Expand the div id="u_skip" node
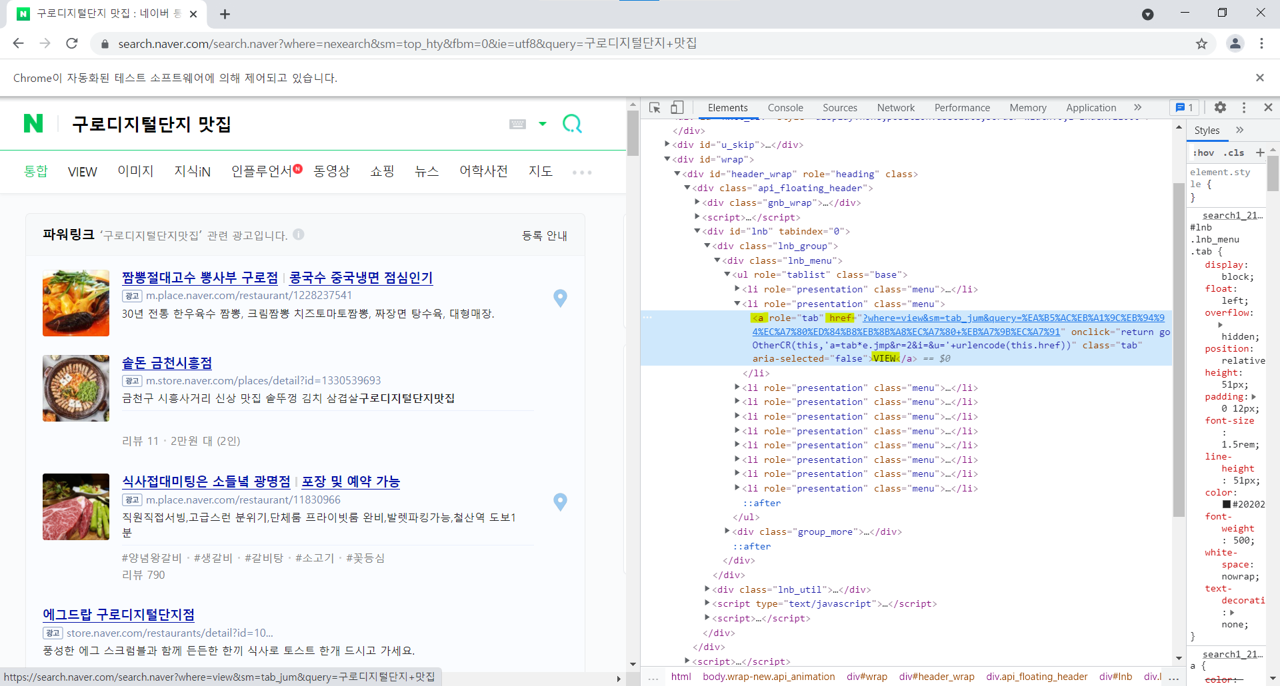 (x=667, y=144)
